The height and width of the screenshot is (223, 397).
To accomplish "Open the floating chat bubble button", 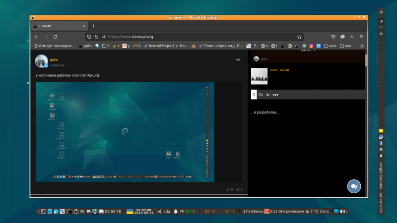I will click(x=354, y=186).
